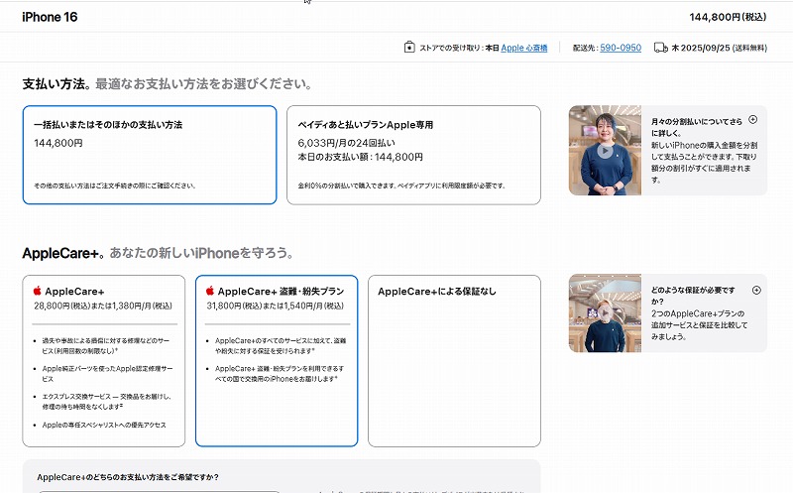Click Apple logo in theft and loss plan

210,292
